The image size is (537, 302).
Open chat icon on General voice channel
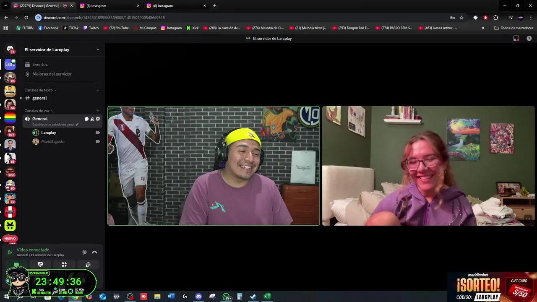pos(86,119)
